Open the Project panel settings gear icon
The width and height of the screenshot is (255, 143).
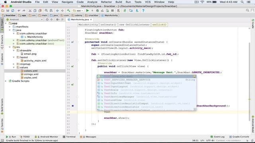(57, 19)
